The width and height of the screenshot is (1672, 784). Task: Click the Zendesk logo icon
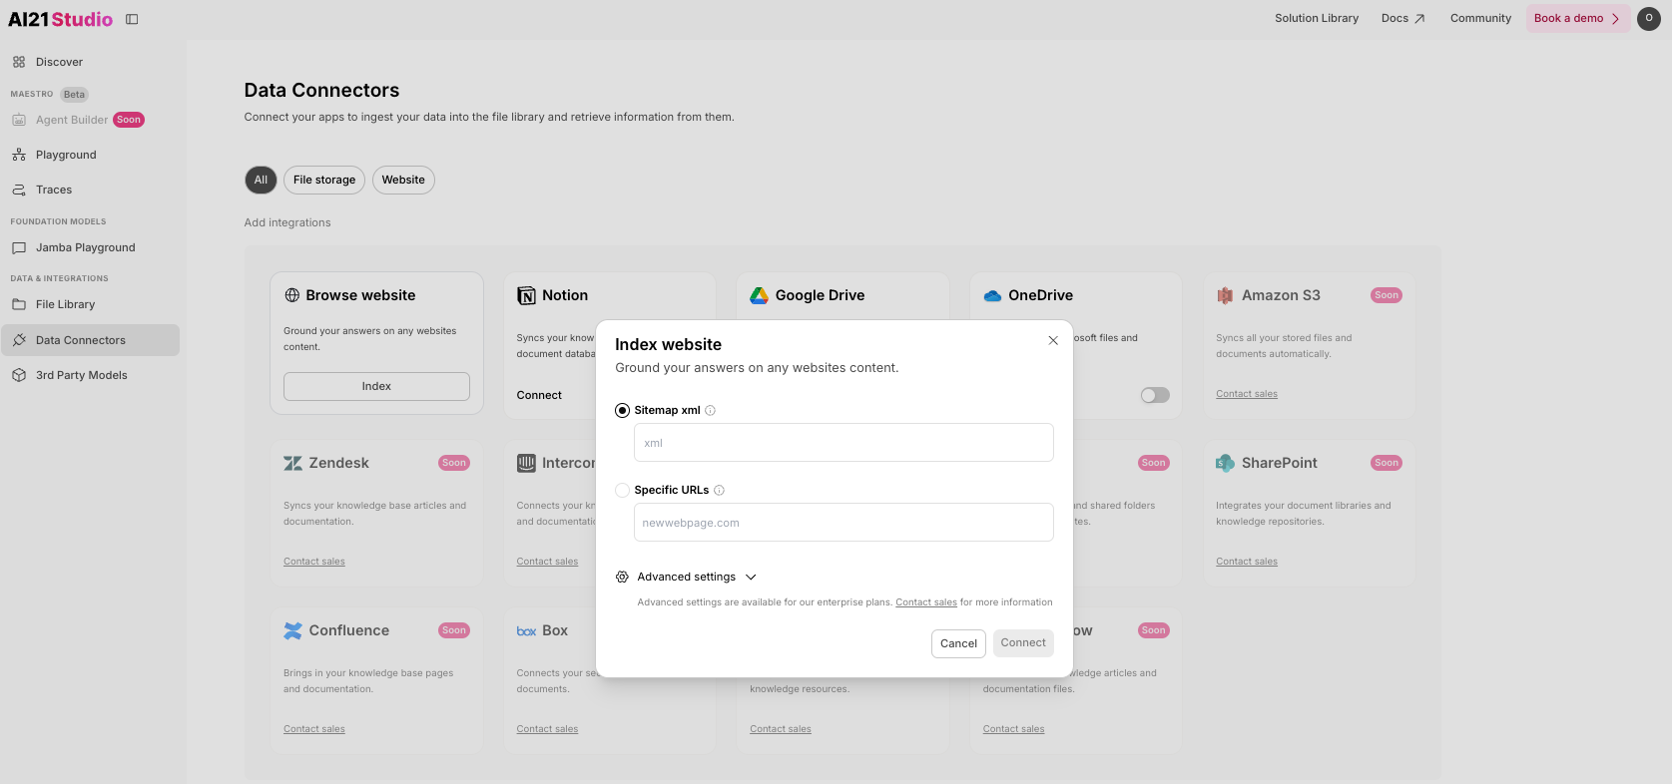click(292, 463)
